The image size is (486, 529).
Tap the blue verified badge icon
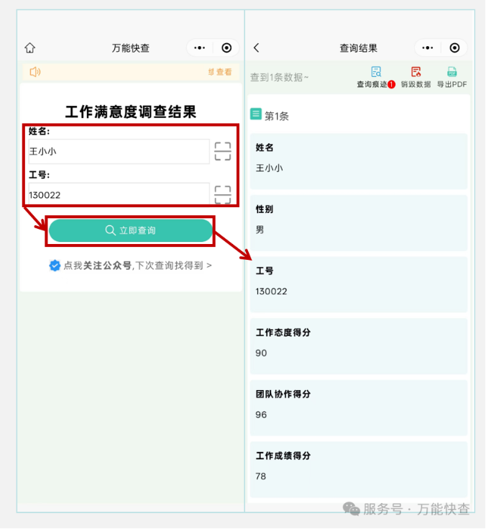tap(55, 266)
